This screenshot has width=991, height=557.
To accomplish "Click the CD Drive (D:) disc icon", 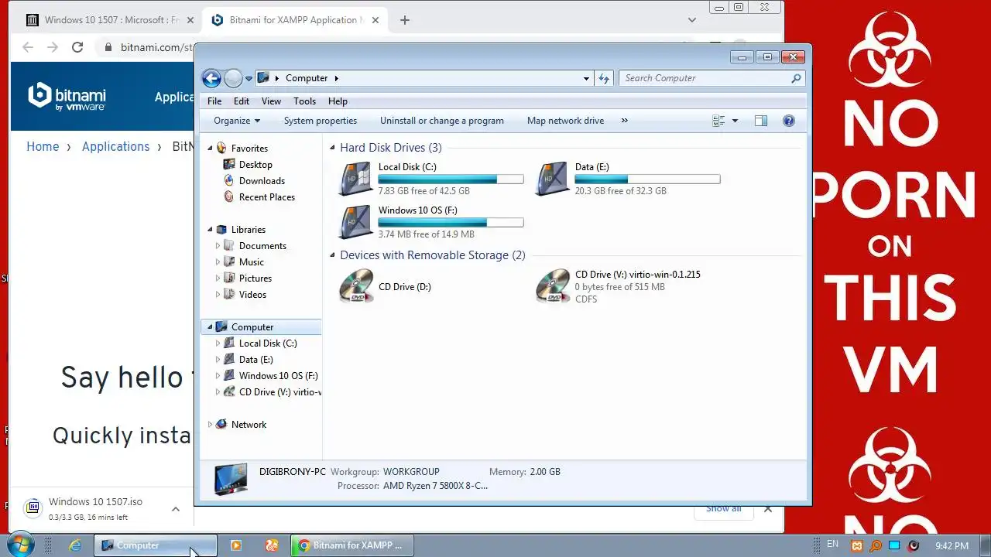I will [356, 286].
